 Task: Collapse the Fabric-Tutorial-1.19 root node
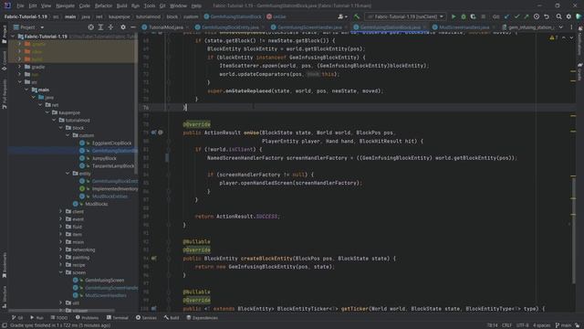click(14, 37)
